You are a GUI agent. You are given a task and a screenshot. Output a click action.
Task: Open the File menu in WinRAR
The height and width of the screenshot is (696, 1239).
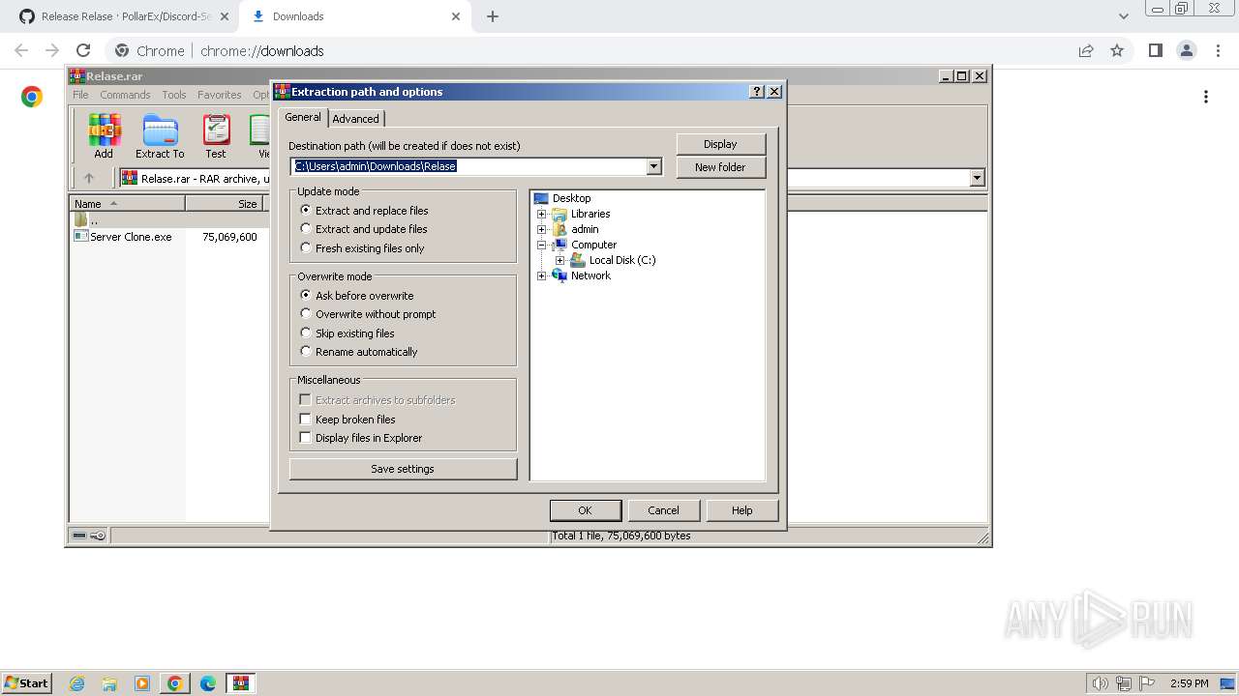[80, 95]
